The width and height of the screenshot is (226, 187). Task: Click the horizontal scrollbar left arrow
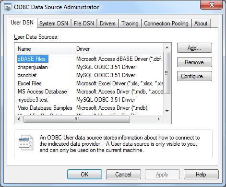19,119
